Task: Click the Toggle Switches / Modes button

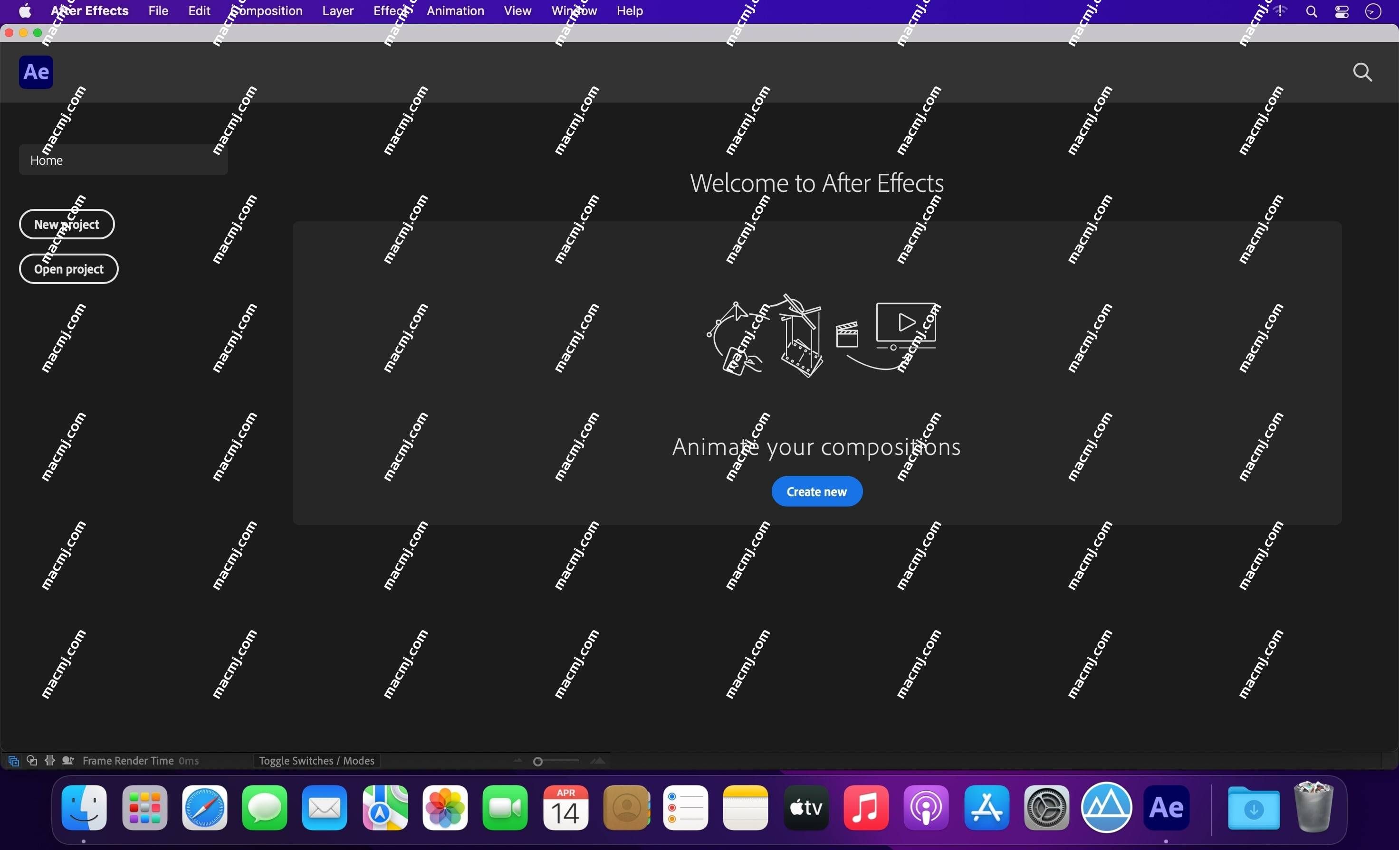Action: (x=316, y=761)
